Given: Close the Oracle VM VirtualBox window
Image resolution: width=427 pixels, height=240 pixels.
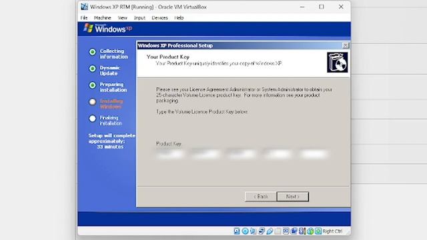Looking at the screenshot, I should [341, 7].
